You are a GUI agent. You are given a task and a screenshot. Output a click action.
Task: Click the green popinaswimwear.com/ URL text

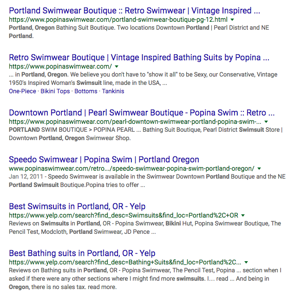(60, 66)
